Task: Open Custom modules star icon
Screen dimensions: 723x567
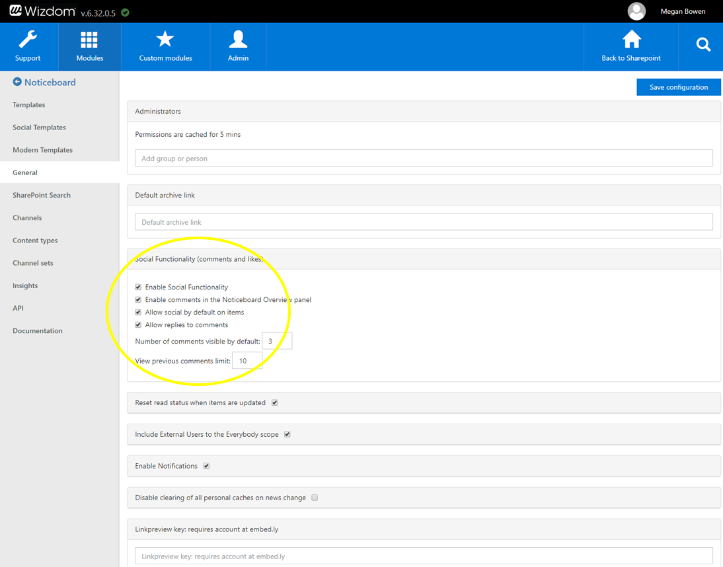Action: pyautogui.click(x=165, y=40)
